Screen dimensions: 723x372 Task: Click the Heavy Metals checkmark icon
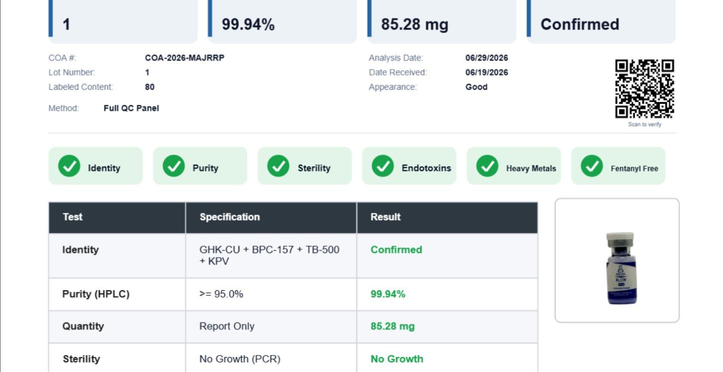click(487, 166)
